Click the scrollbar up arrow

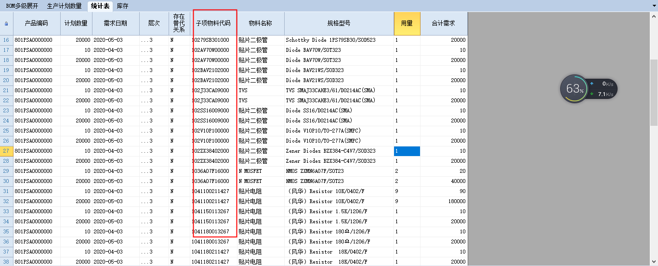click(654, 16)
